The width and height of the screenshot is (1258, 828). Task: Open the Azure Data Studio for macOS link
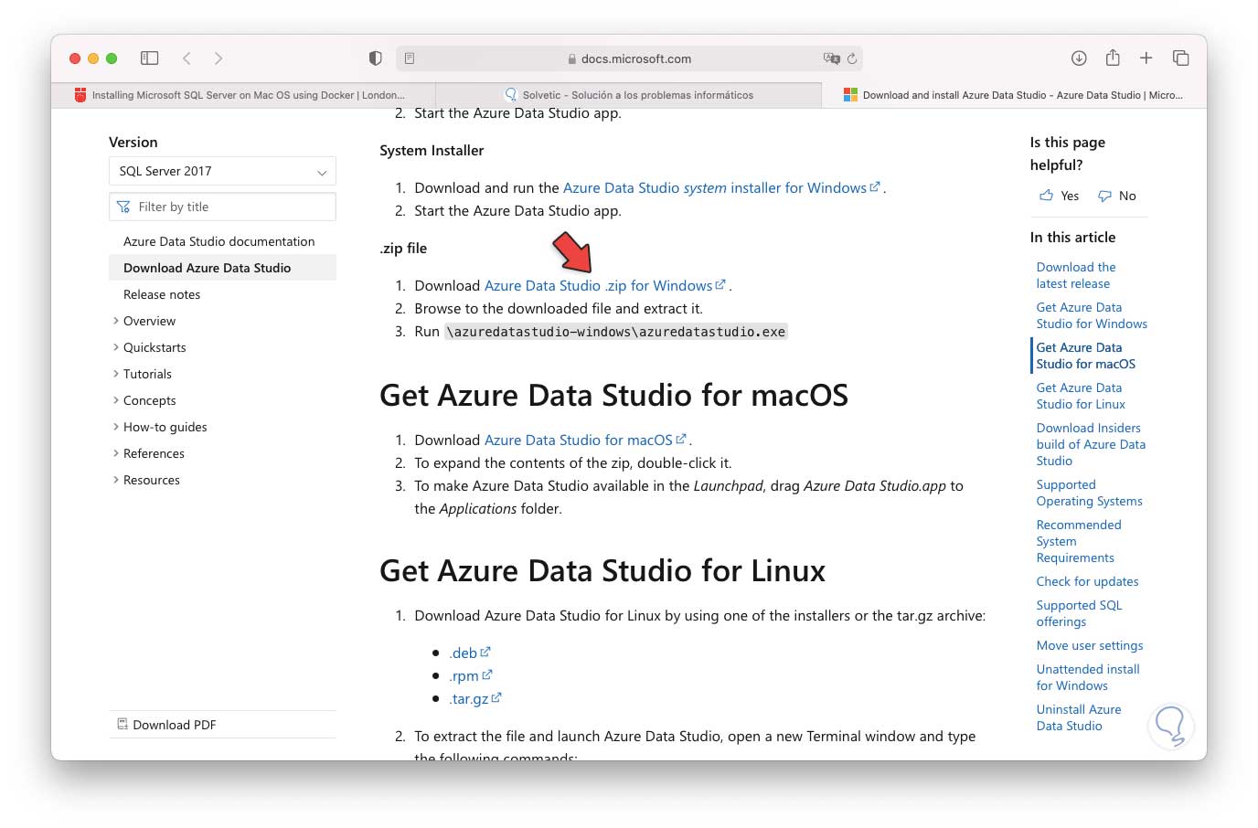point(580,440)
